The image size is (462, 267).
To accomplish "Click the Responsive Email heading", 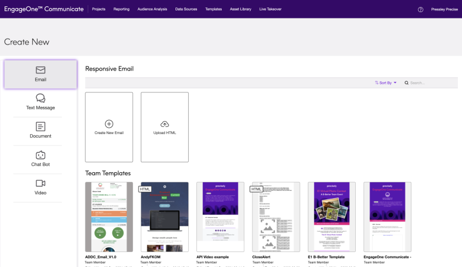I will [x=109, y=69].
